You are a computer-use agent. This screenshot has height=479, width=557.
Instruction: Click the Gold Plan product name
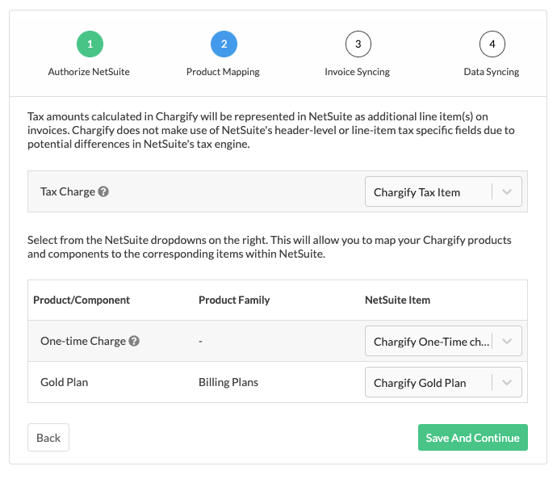(65, 382)
